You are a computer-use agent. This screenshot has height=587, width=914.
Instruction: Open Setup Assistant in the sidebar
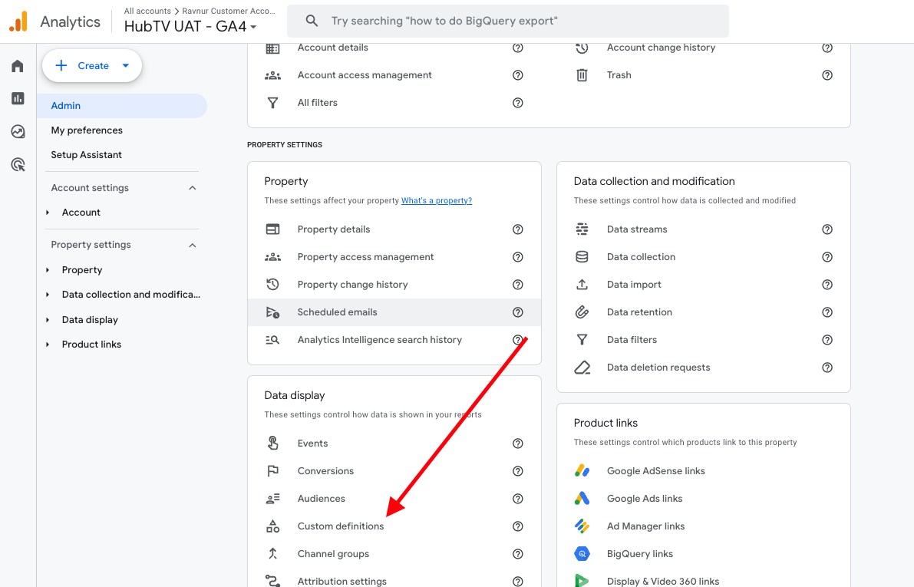pos(86,154)
